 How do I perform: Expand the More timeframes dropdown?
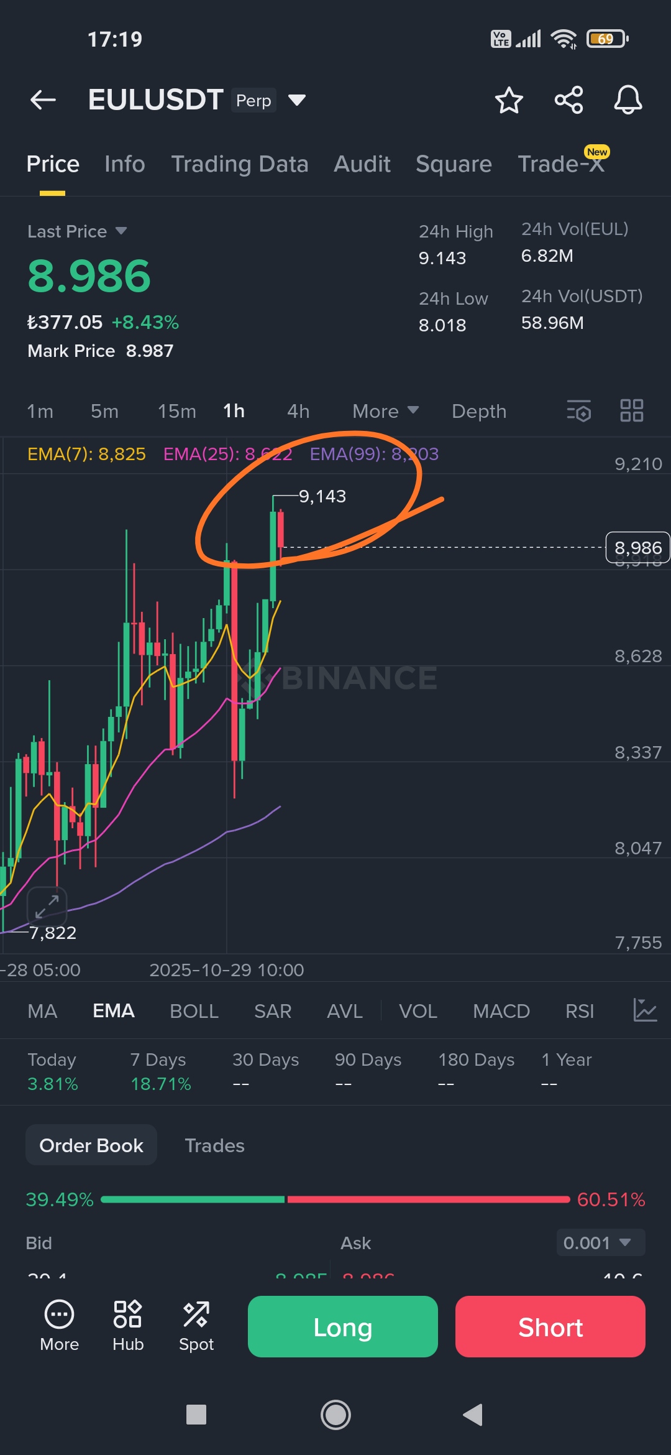385,411
